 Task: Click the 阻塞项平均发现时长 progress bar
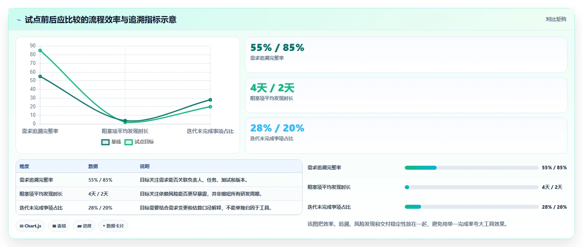point(472,187)
